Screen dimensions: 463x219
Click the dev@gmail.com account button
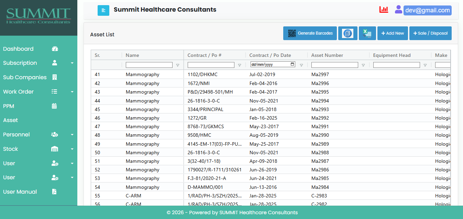click(x=428, y=10)
